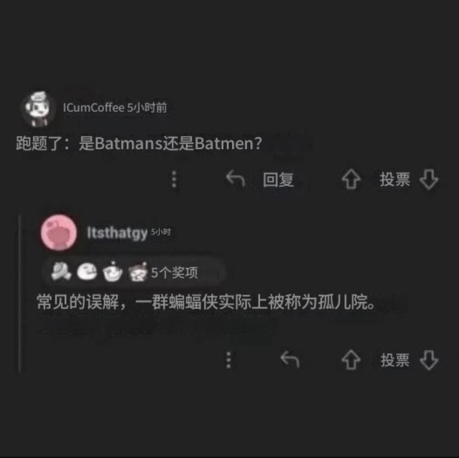This screenshot has height=458, width=459.
Task: Open three-dot menu on Itsthatgy's reply
Action: [x=229, y=360]
